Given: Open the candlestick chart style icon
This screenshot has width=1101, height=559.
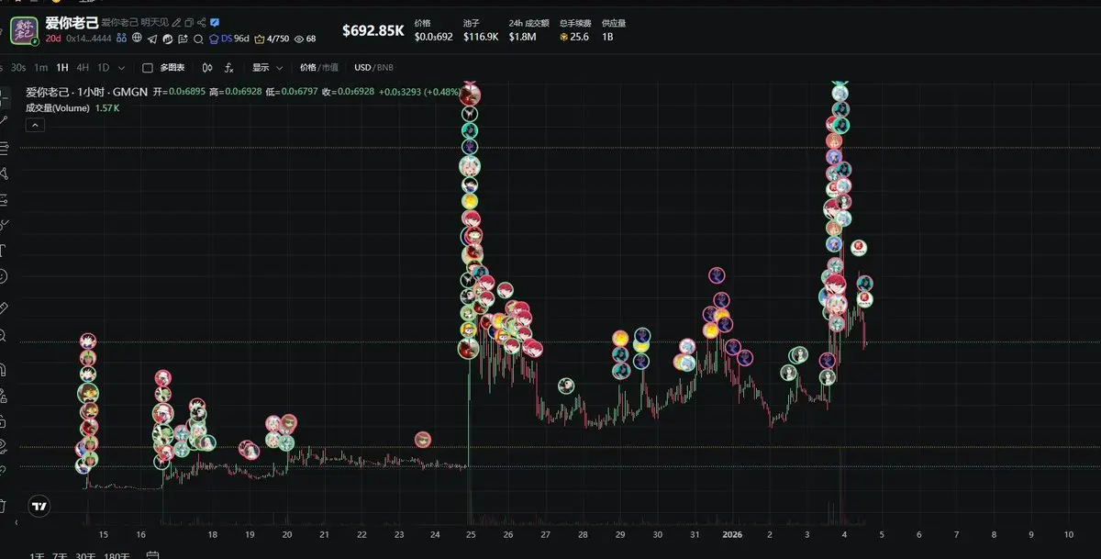Looking at the screenshot, I should tap(207, 68).
